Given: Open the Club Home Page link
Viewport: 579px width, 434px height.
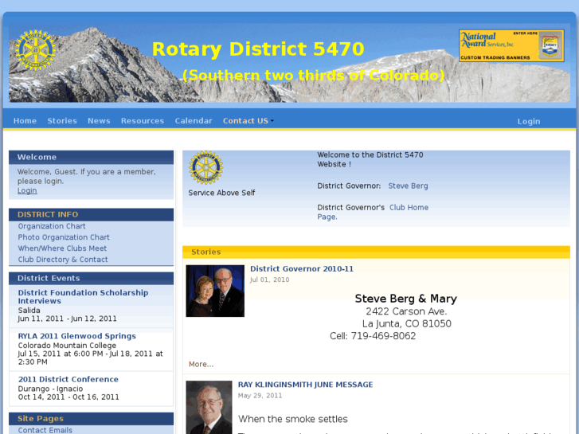Looking at the screenshot, I should (x=373, y=212).
